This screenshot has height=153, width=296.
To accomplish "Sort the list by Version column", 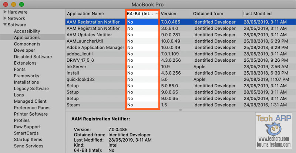I will point(170,14).
